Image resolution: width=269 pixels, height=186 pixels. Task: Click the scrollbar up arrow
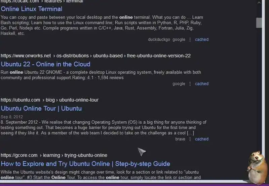click(259, 3)
